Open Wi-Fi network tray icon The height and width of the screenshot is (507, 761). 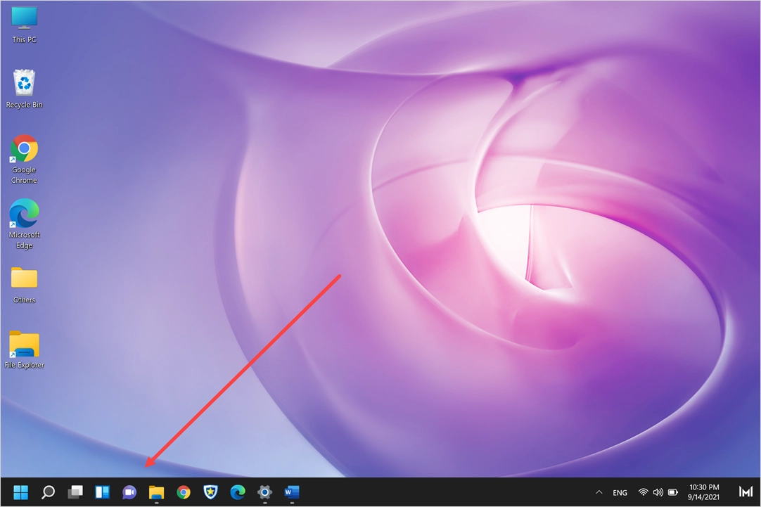[x=643, y=492]
